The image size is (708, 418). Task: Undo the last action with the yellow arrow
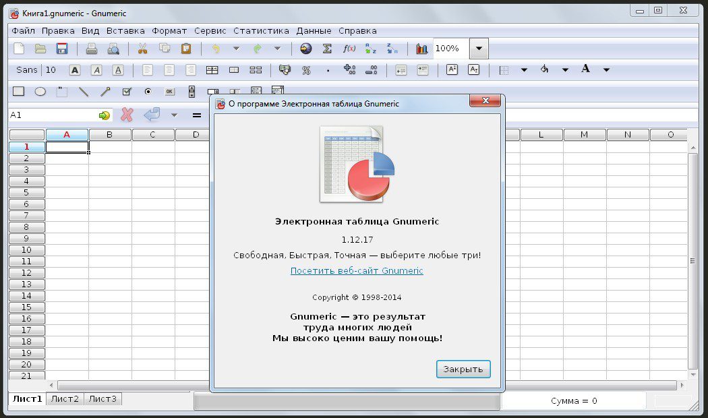(216, 49)
